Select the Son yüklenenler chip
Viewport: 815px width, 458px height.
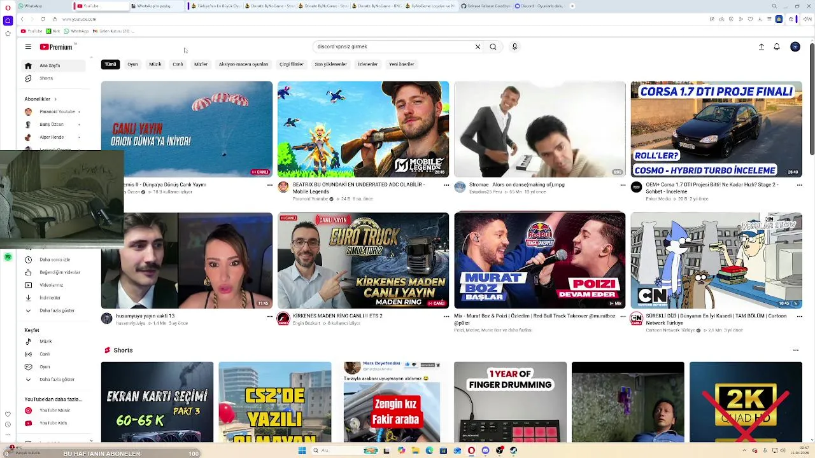point(330,64)
